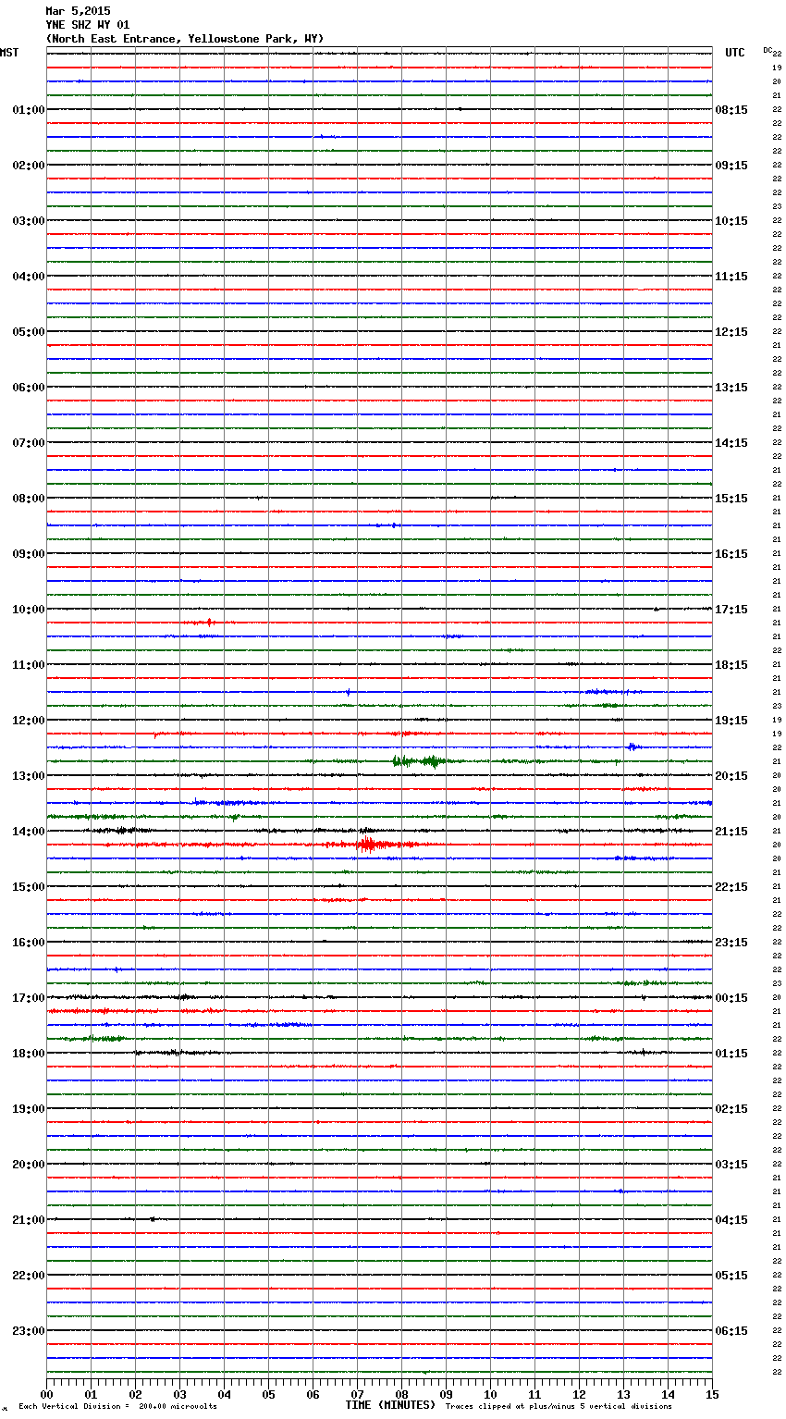Select the "05:00" MST time label
Screen dimensions: 786x1419
29,332
